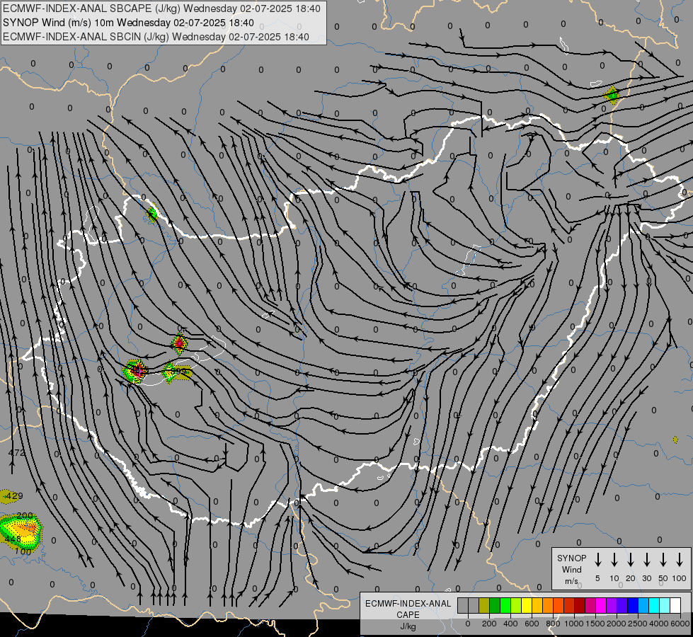Click the SYNOP Wind (m/s) 10m title line
The image size is (693, 637).
128,23
